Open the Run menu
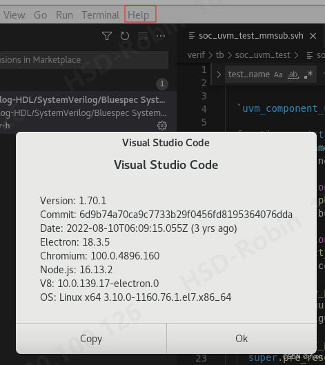This screenshot has width=325, height=365. pyautogui.click(x=64, y=15)
